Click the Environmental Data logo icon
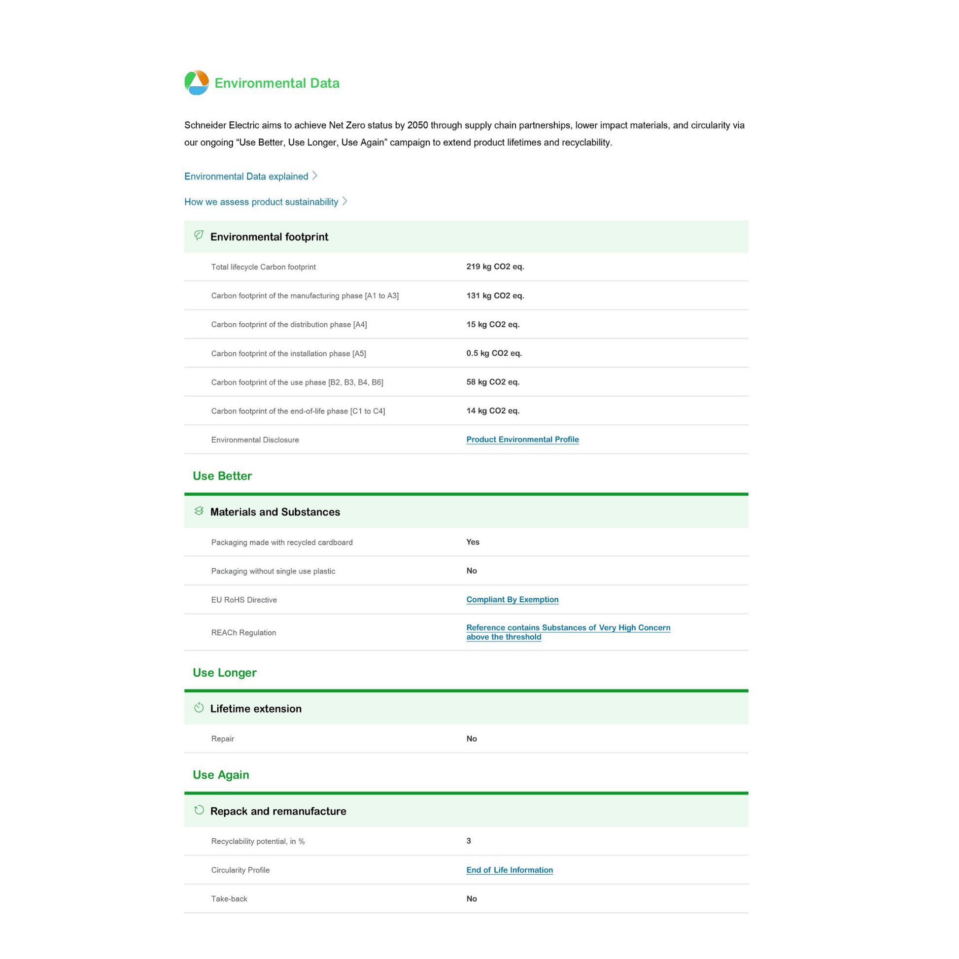 (x=197, y=82)
